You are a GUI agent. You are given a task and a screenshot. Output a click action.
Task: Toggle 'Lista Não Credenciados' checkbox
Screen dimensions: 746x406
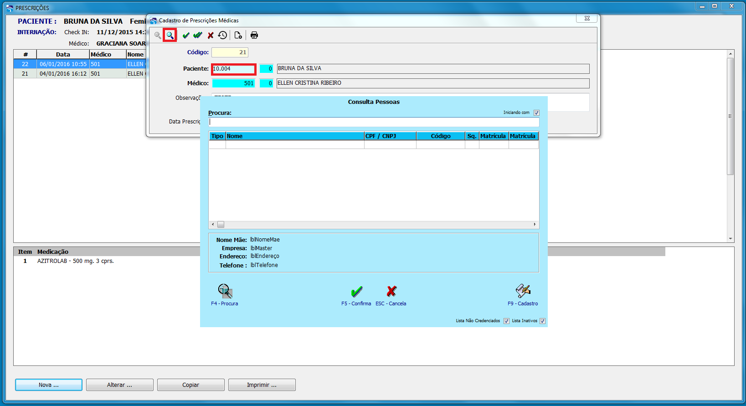(x=506, y=321)
